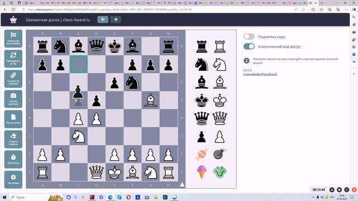Copy position link (Ссылка на позицию)
358x201 pixels.
tap(13, 79)
